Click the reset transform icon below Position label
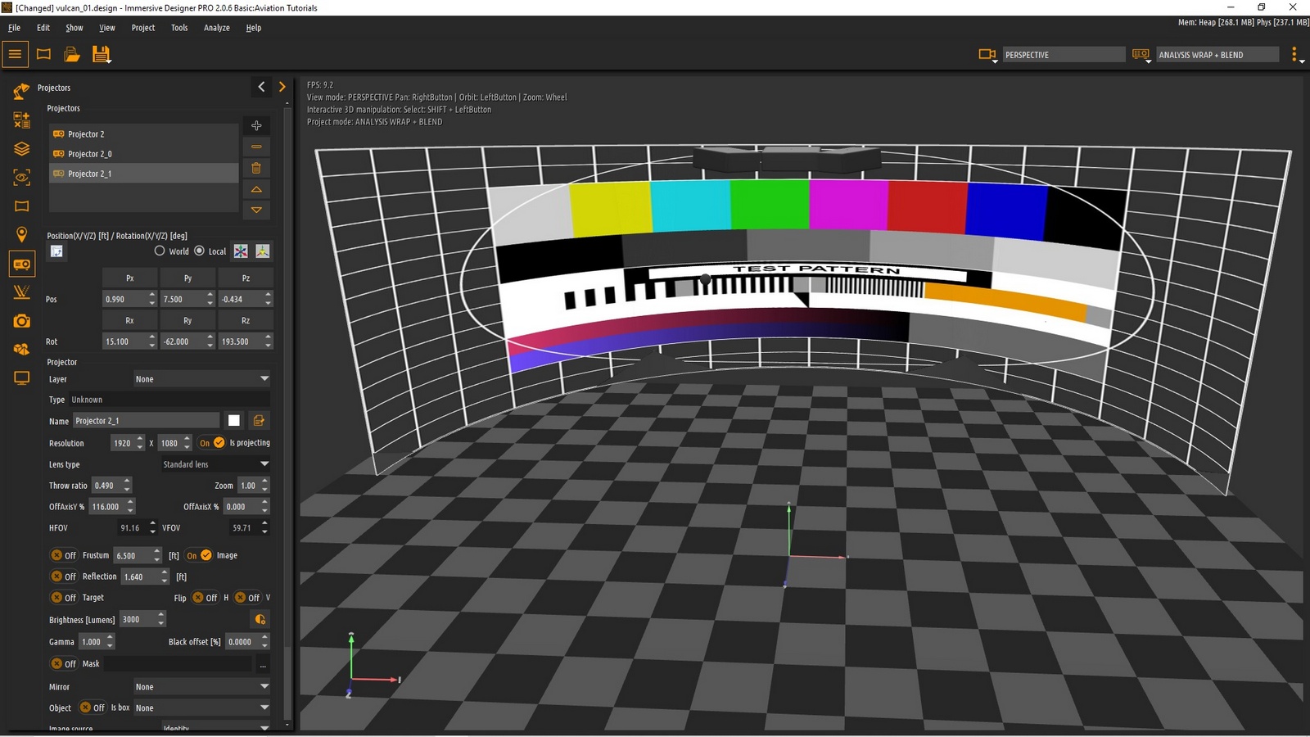The width and height of the screenshot is (1310, 737). coord(56,251)
